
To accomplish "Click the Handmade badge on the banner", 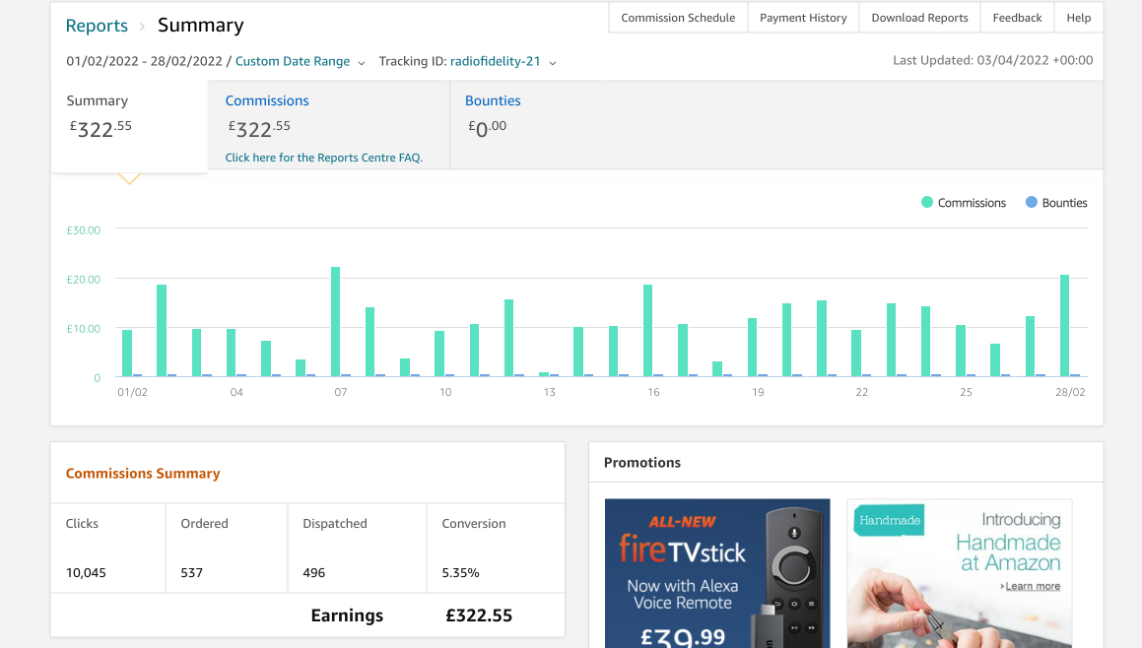I will pyautogui.click(x=890, y=521).
